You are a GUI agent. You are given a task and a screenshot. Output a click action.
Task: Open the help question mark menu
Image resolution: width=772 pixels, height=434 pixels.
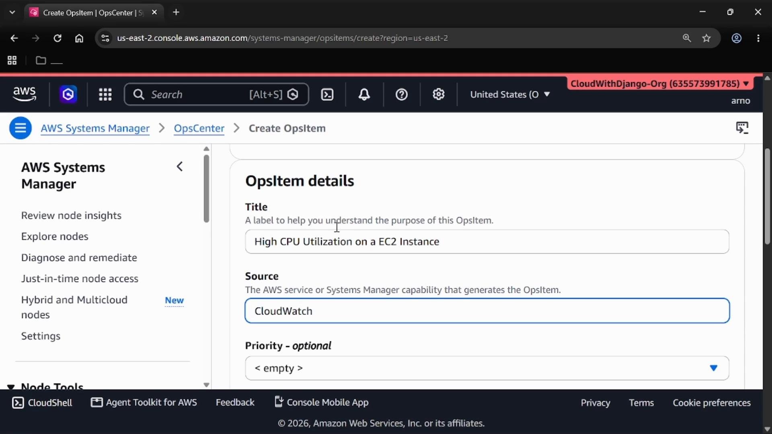(401, 94)
